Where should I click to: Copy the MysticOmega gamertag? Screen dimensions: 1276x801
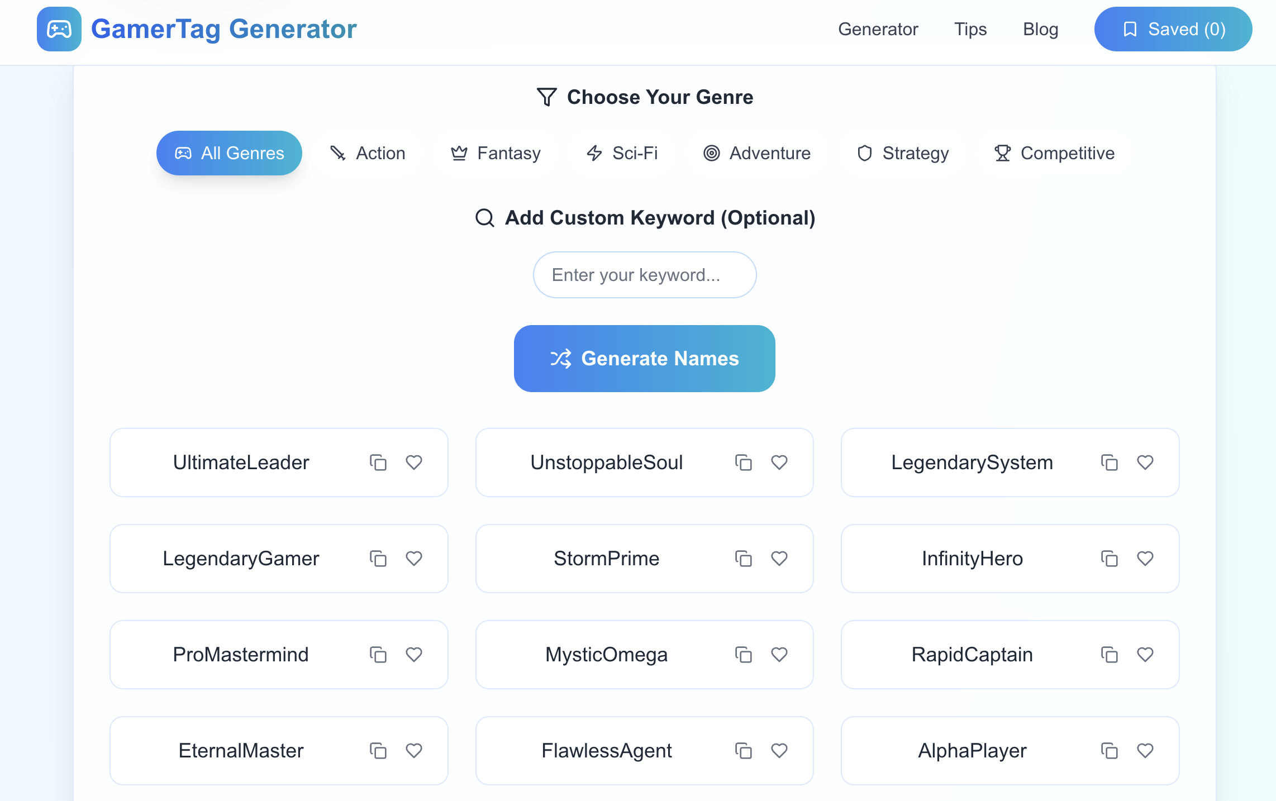[x=743, y=655]
